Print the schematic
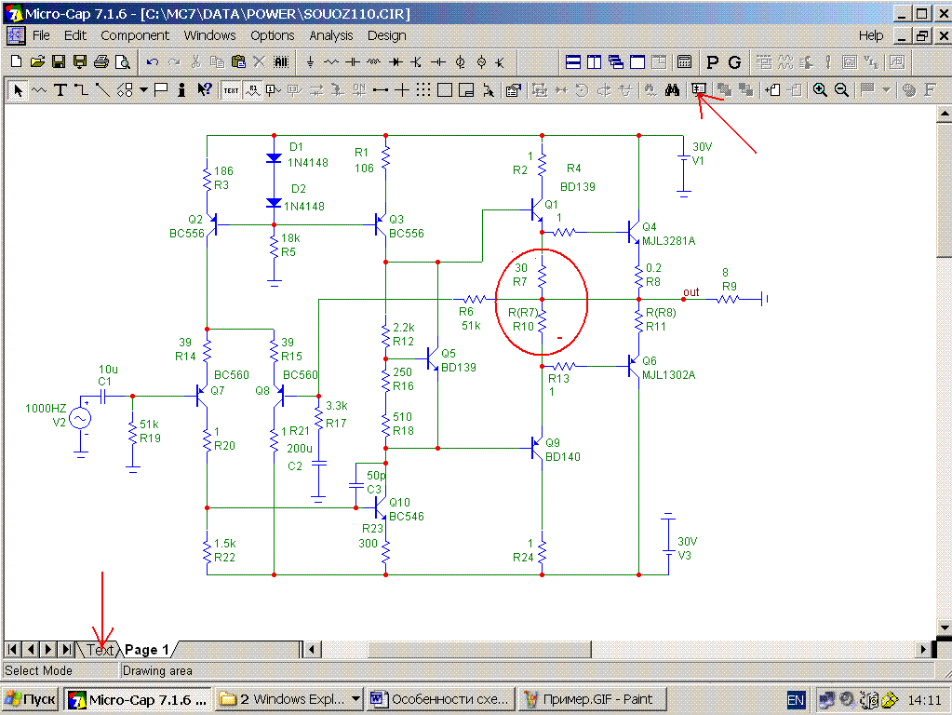 (x=101, y=61)
